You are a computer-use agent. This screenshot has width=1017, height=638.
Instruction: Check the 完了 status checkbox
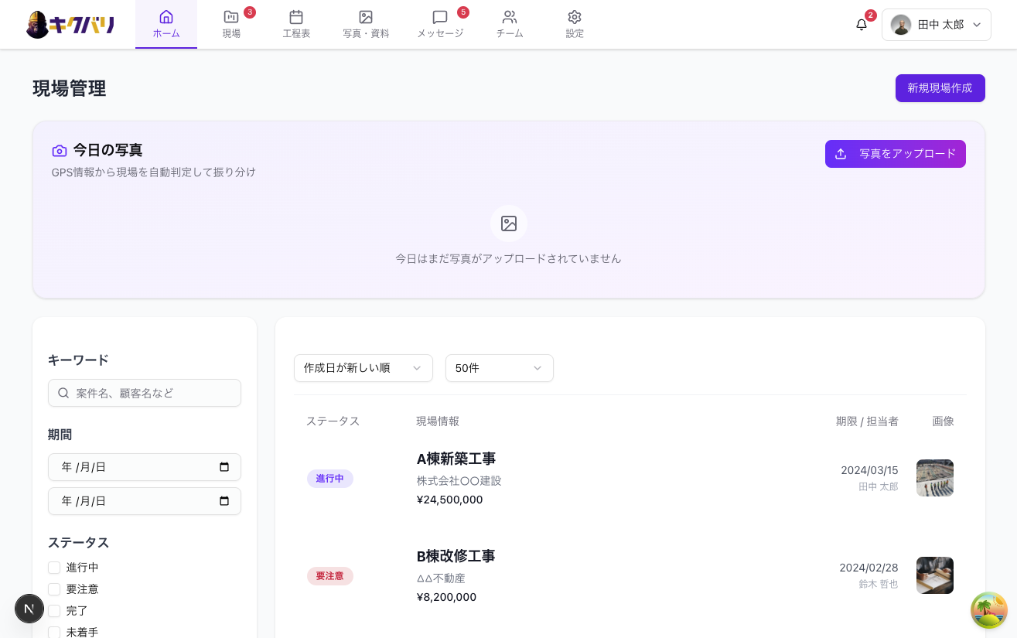pyautogui.click(x=54, y=610)
